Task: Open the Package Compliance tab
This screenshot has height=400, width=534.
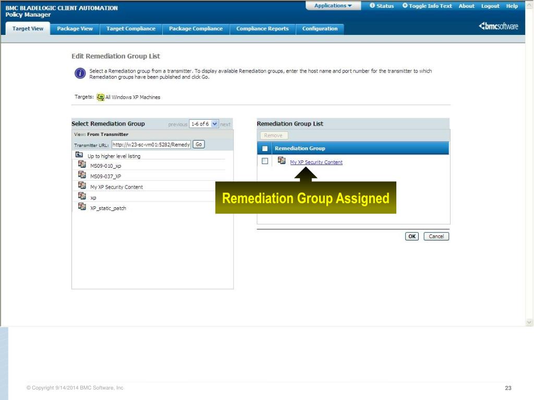Action: (196, 29)
